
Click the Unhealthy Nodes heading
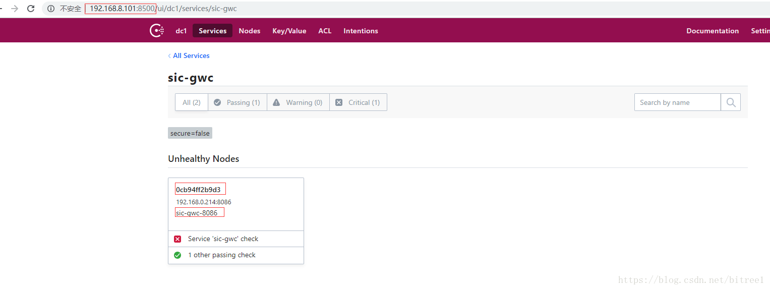[x=204, y=158]
